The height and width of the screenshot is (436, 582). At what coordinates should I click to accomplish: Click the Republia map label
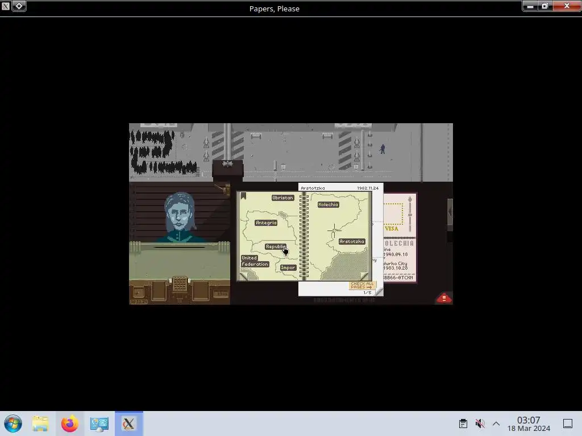[276, 246]
